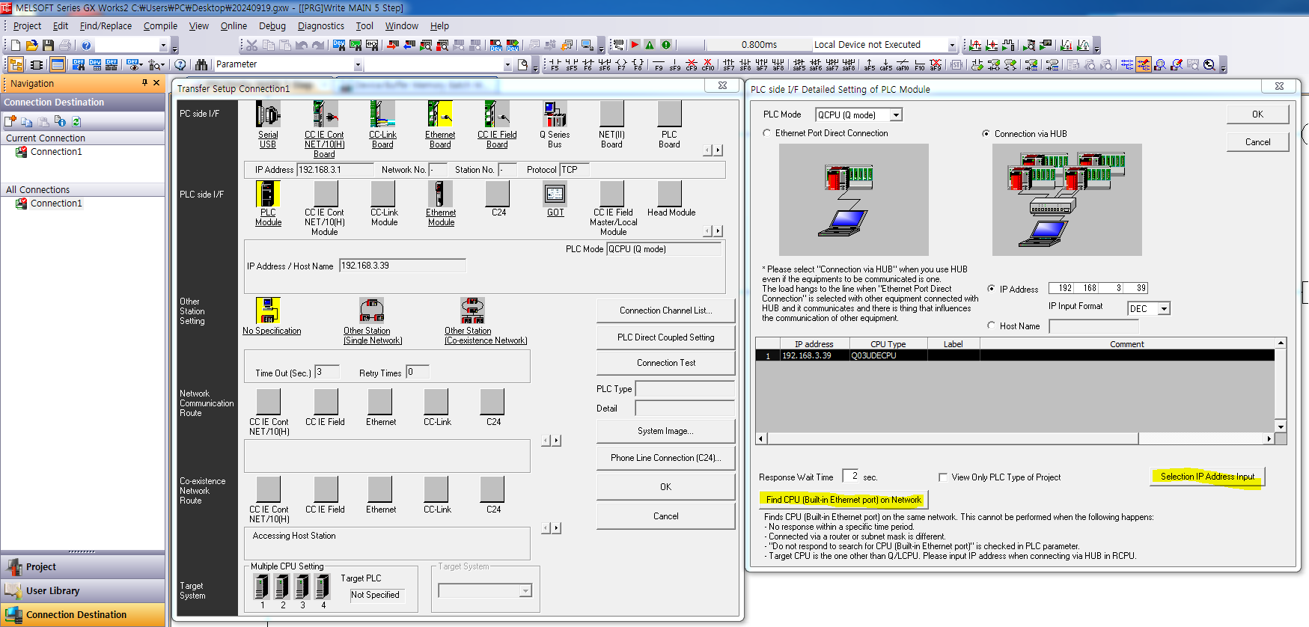The height and width of the screenshot is (627, 1309).
Task: Open the Compile menu
Action: pyautogui.click(x=160, y=25)
